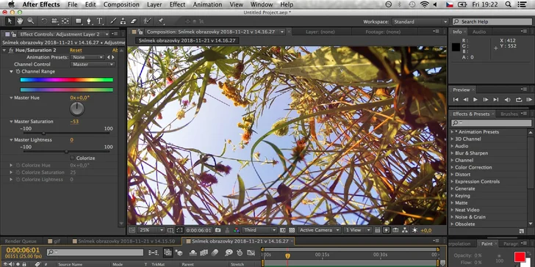Switch to the Brushes tab
The width and height of the screenshot is (535, 267).
pyautogui.click(x=509, y=114)
